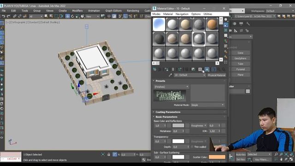The width and height of the screenshot is (295, 166).
Task: Click the Zoom magnifier icon in viewport controls
Action: [x=276, y=154]
